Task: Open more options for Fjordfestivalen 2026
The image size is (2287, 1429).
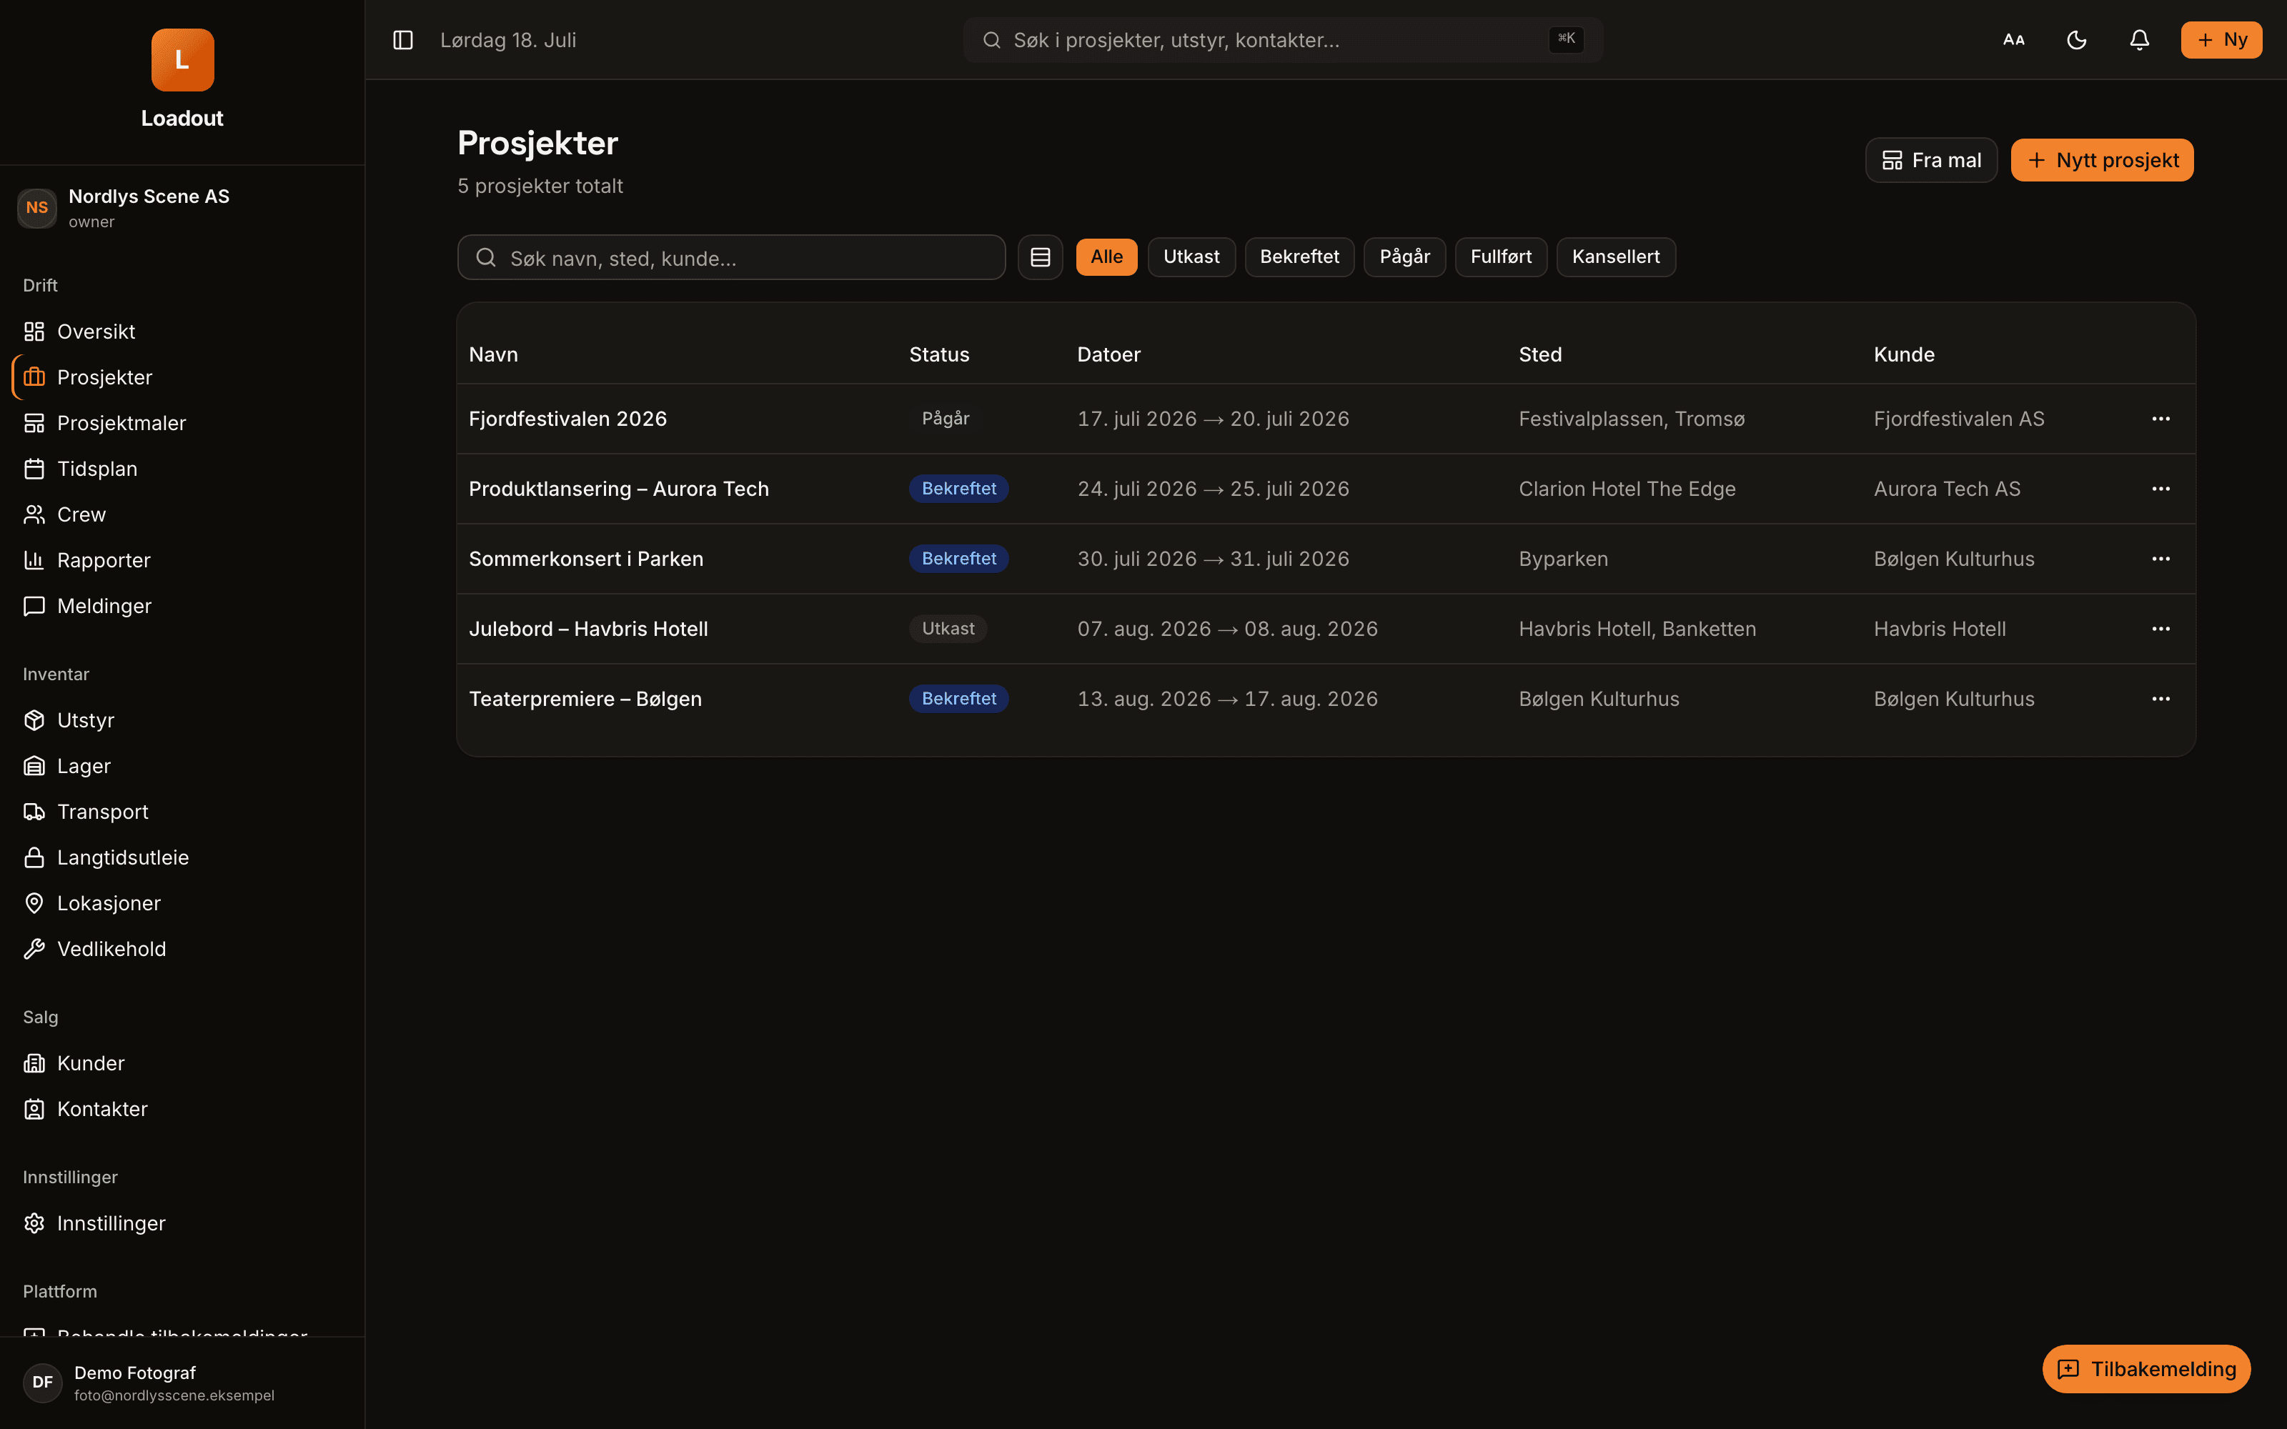Action: click(x=2161, y=419)
